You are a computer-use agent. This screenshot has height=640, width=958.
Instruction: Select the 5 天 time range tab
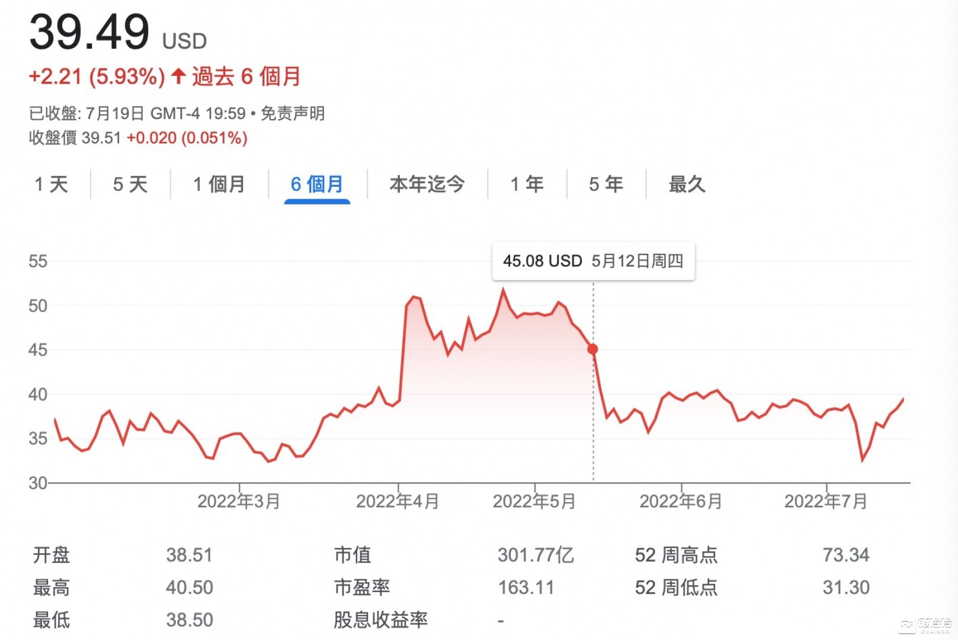point(130,184)
